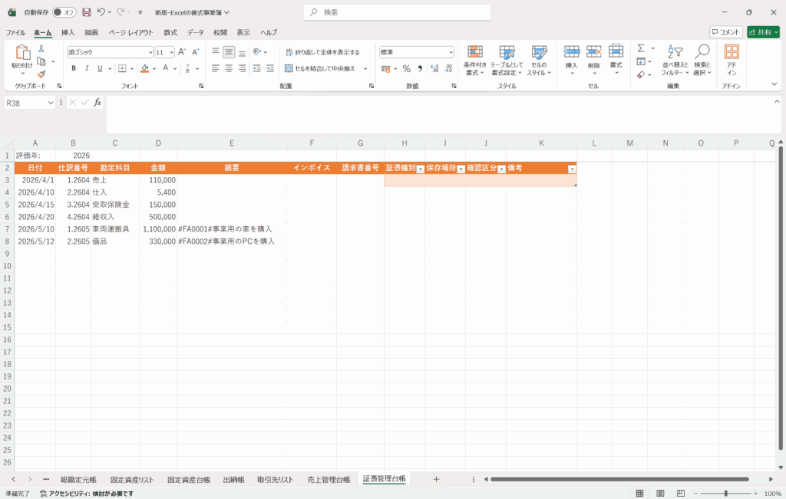786x499 pixels.
Task: Click the add-ins (アドイン) icon
Action: pyautogui.click(x=732, y=59)
